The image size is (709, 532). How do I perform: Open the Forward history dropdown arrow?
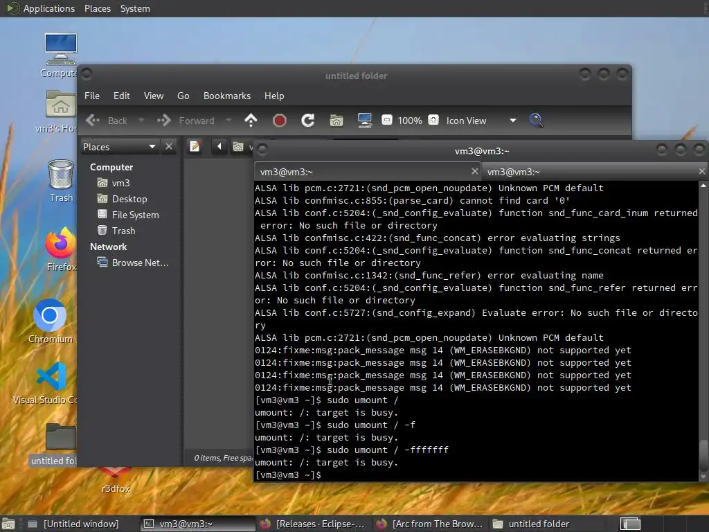click(228, 121)
